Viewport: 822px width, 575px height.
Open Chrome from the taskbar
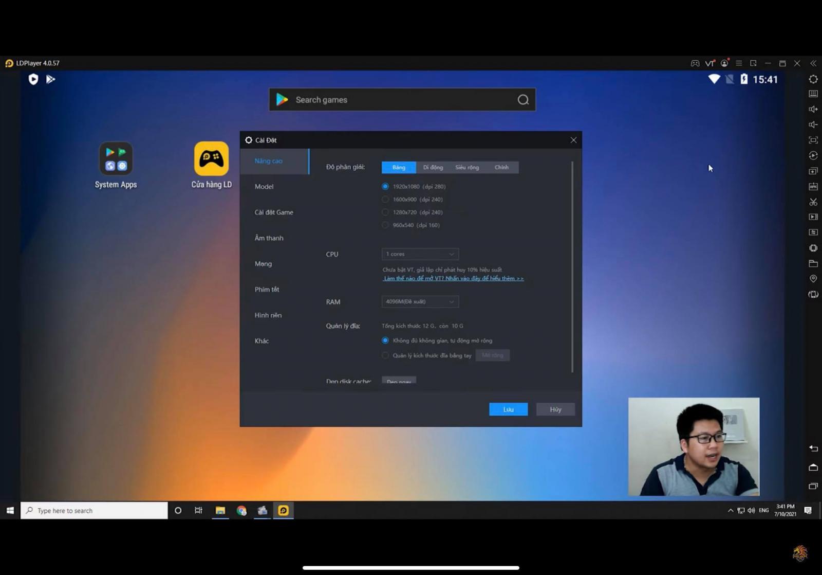(241, 510)
